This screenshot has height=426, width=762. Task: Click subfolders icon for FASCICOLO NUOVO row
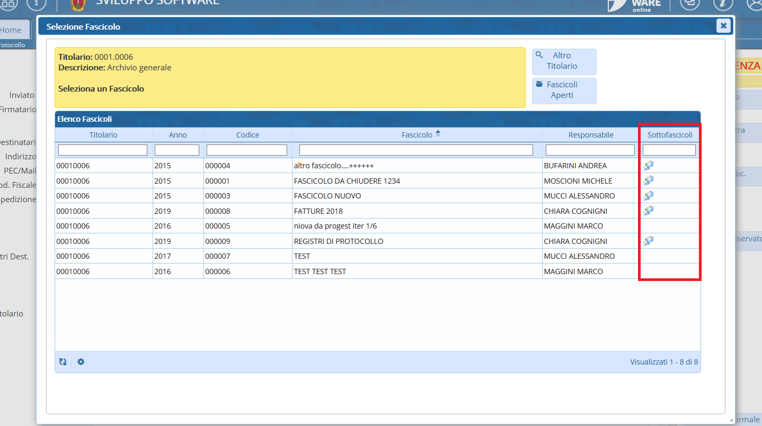[648, 195]
